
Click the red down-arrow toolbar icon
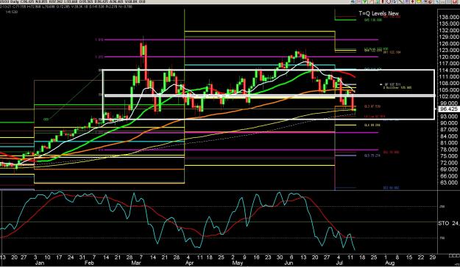[x=412, y=1]
